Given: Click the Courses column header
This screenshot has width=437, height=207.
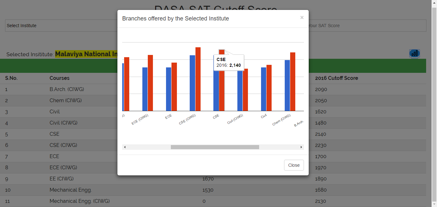Looking at the screenshot, I should pyautogui.click(x=60, y=78).
